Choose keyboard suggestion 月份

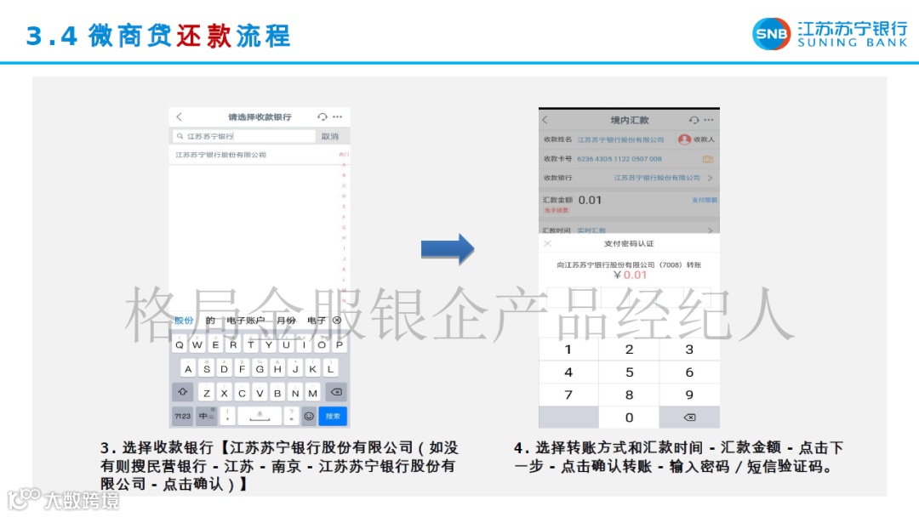pyautogui.click(x=286, y=321)
